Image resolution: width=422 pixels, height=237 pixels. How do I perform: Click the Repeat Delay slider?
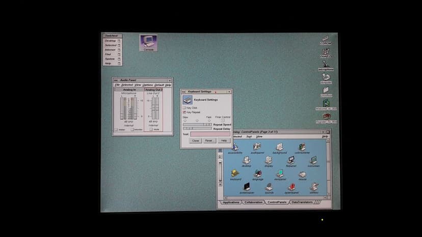point(197,129)
